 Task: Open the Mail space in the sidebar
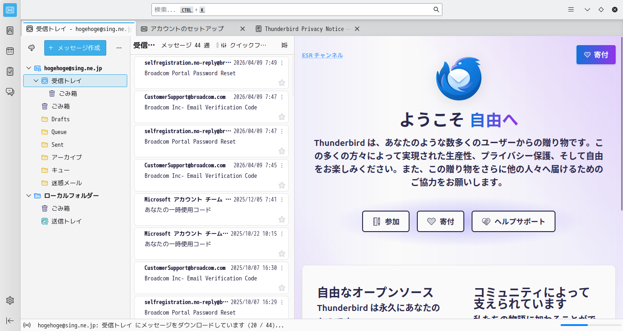[x=10, y=10]
